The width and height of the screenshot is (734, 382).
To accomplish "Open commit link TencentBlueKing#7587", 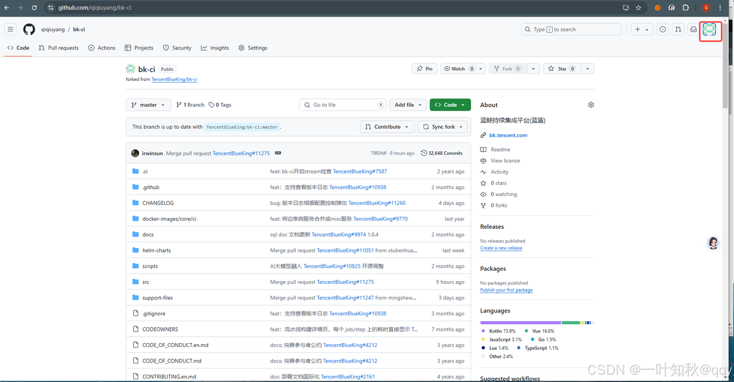I will 360,171.
